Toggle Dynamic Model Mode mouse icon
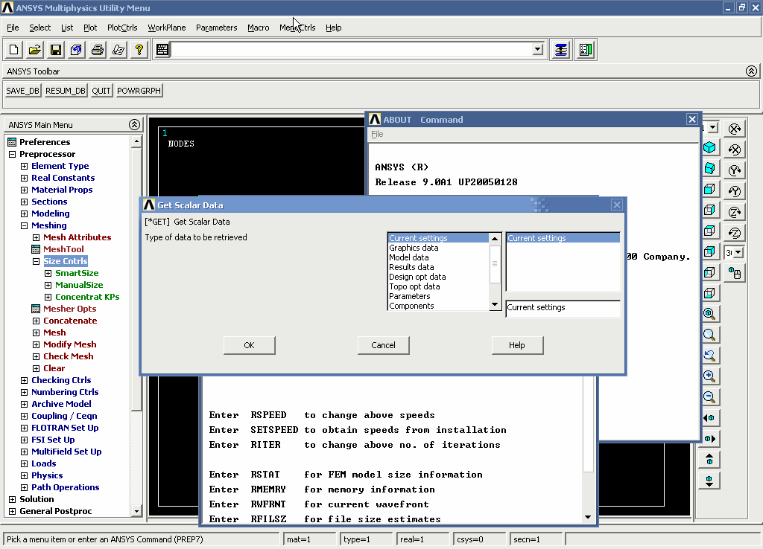 [734, 273]
